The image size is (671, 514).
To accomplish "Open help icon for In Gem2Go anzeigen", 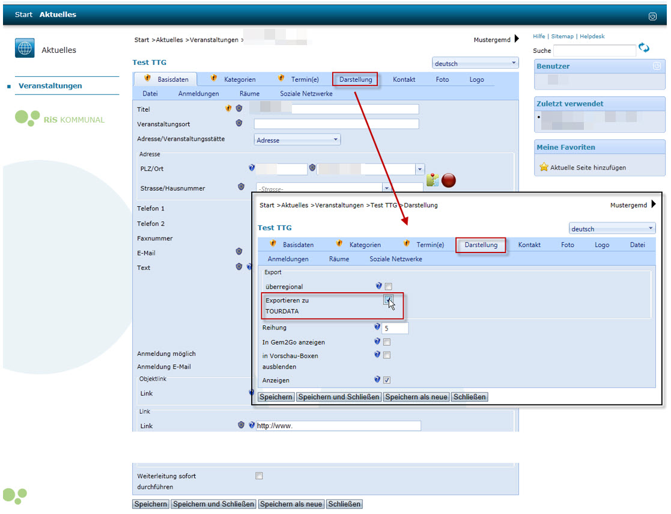I will (x=377, y=341).
